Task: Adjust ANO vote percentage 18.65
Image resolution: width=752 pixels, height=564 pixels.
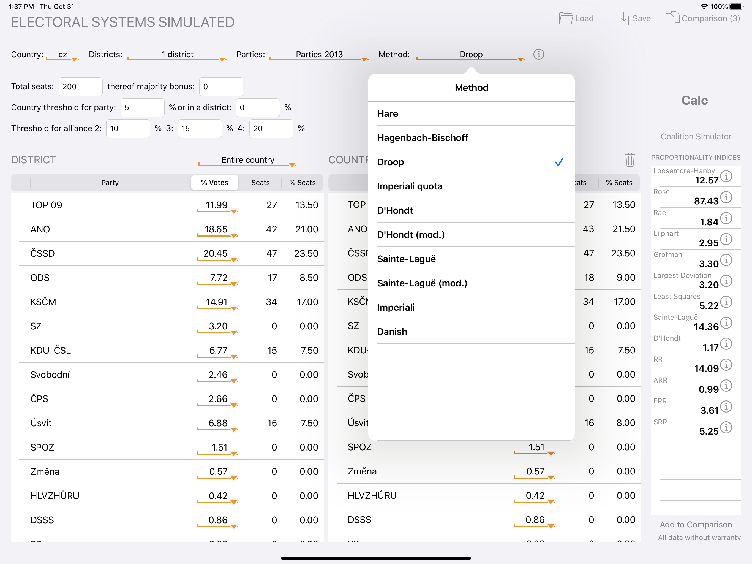Action: point(217,230)
